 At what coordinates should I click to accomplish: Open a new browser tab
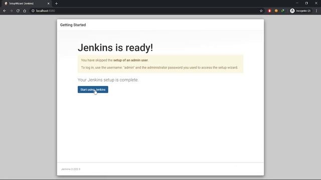(x=56, y=3)
